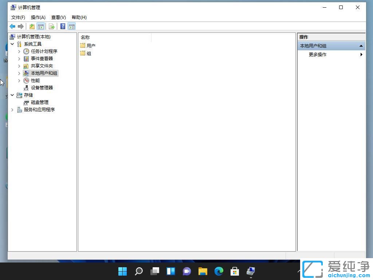
Task: Open the 磁盘管理 disk icon
Action: 26,102
